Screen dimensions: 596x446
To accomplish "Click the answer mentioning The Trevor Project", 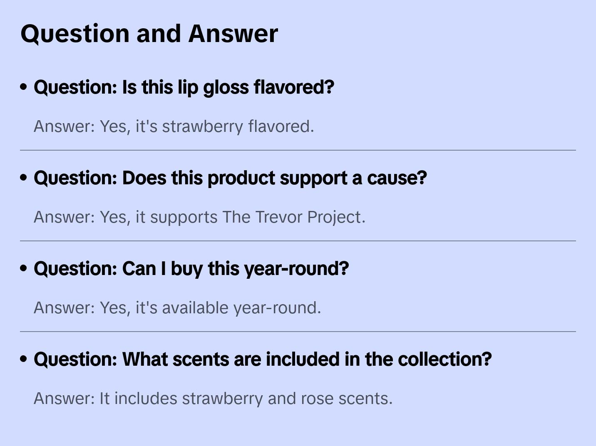I will 199,217.
